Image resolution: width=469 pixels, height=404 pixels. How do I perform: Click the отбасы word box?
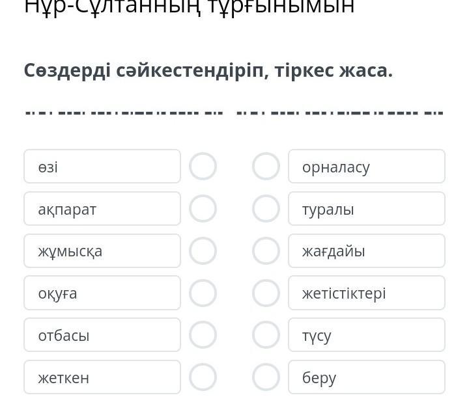click(102, 335)
